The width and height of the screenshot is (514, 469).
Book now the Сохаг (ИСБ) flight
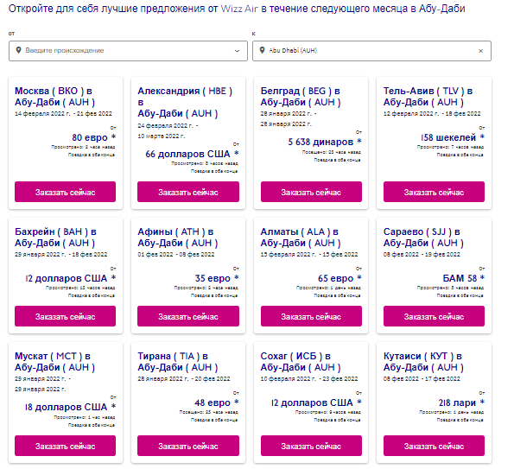point(311,446)
